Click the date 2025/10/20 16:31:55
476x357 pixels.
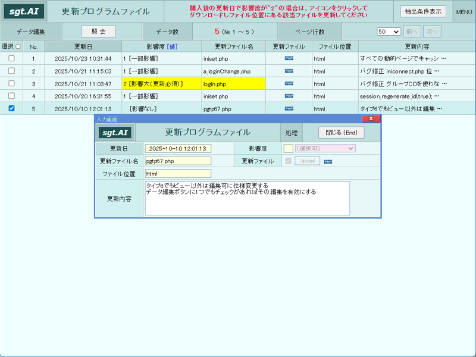pyautogui.click(x=83, y=96)
